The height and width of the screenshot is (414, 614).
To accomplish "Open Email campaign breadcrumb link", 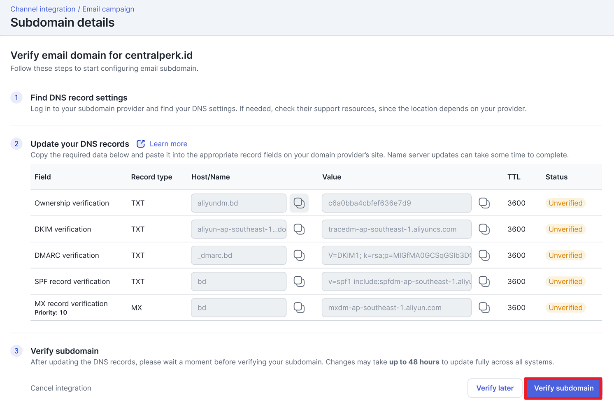I will click(108, 9).
